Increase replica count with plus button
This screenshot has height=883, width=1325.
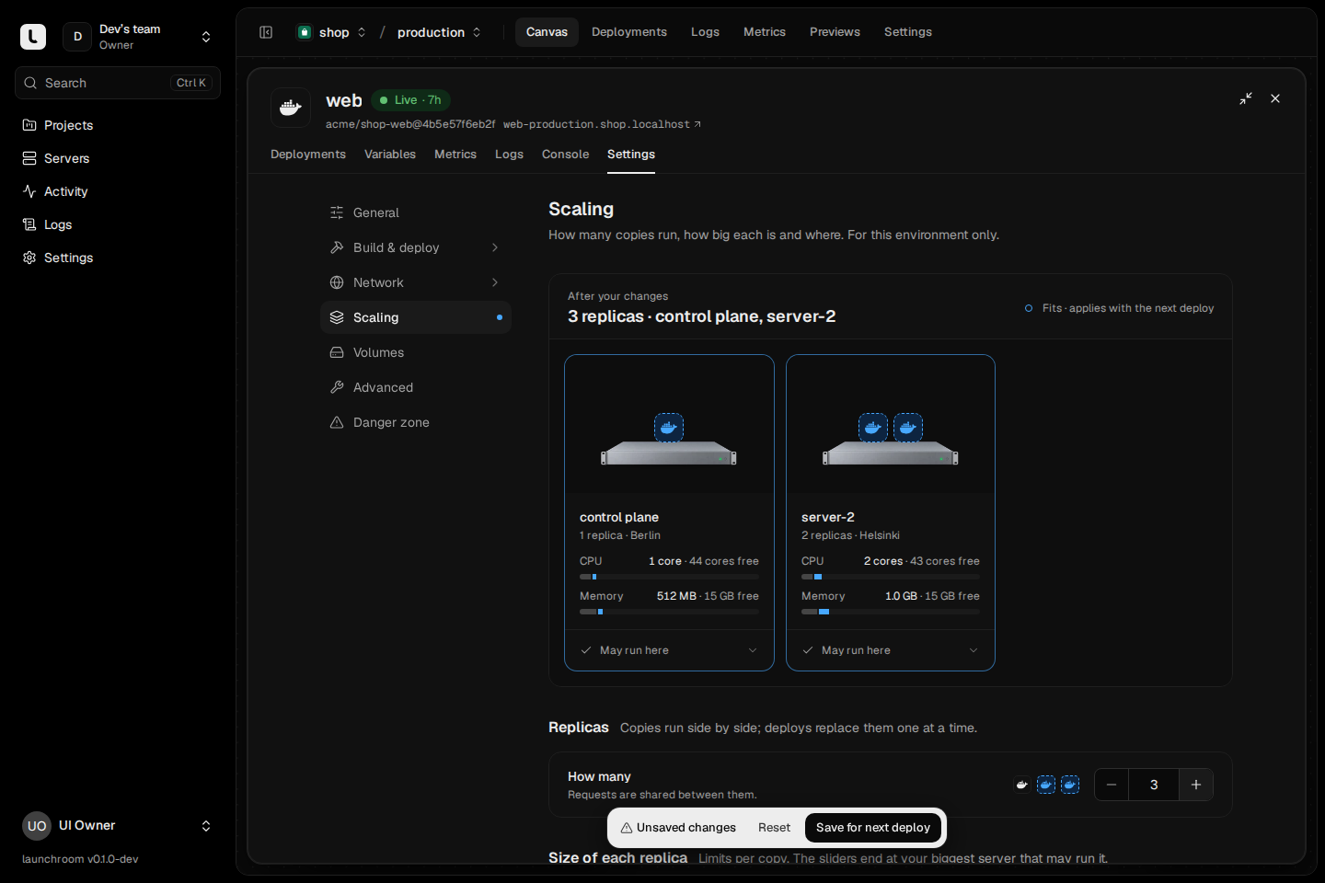pyautogui.click(x=1196, y=785)
